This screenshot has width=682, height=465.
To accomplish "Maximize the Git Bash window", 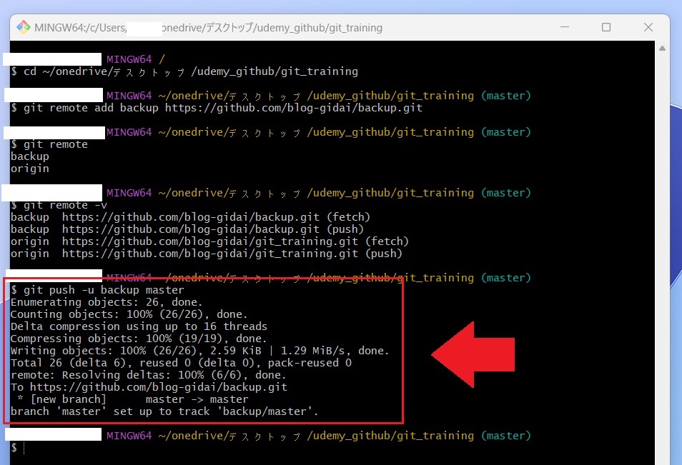I will click(x=606, y=28).
